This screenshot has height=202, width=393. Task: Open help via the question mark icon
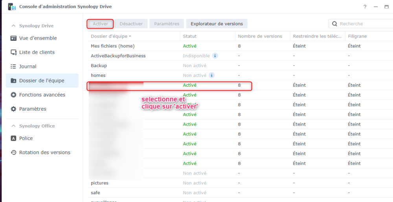click(x=365, y=7)
